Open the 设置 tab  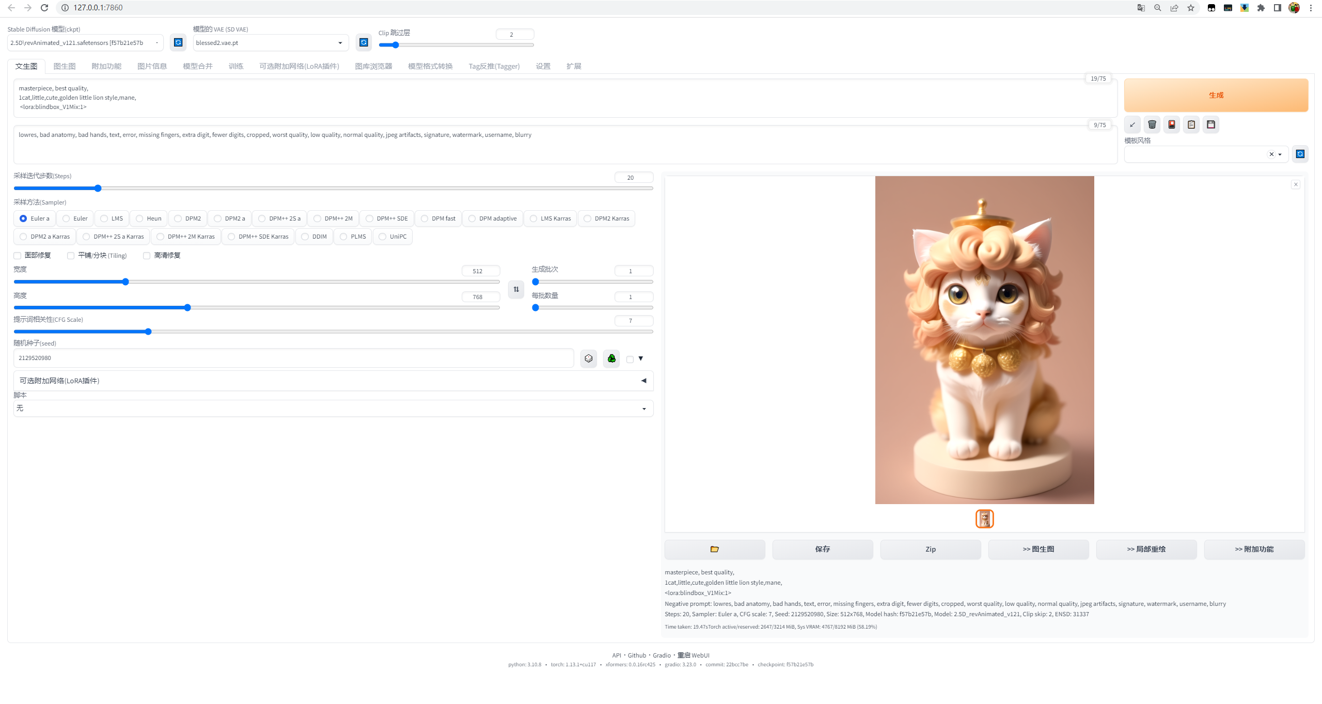coord(543,66)
